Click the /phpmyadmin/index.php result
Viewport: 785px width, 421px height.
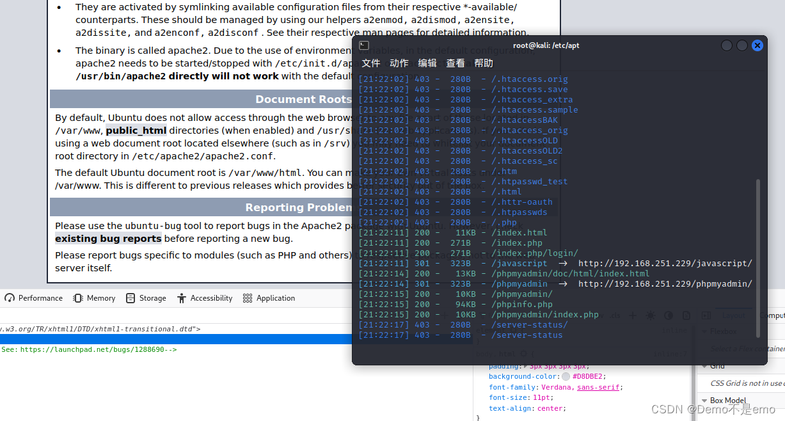[x=478, y=315]
